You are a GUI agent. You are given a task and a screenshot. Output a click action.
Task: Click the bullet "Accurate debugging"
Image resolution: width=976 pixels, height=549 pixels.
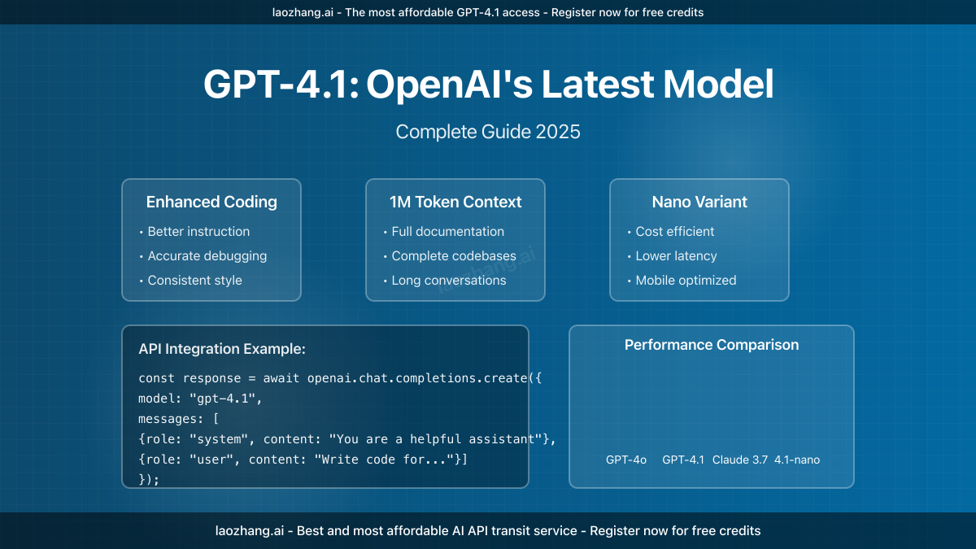coord(203,256)
